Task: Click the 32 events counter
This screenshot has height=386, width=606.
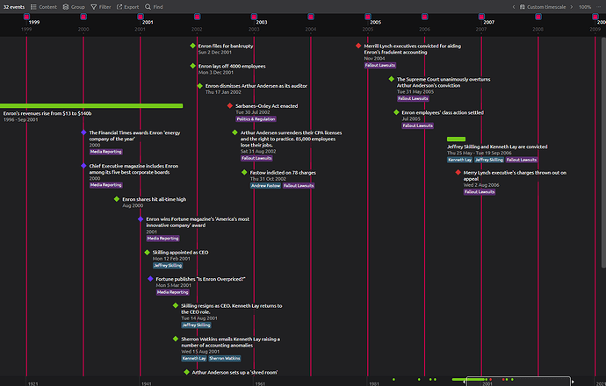Action: coord(14,7)
